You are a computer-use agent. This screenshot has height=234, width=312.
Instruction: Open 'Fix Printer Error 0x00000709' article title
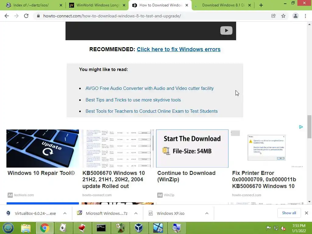point(264,179)
